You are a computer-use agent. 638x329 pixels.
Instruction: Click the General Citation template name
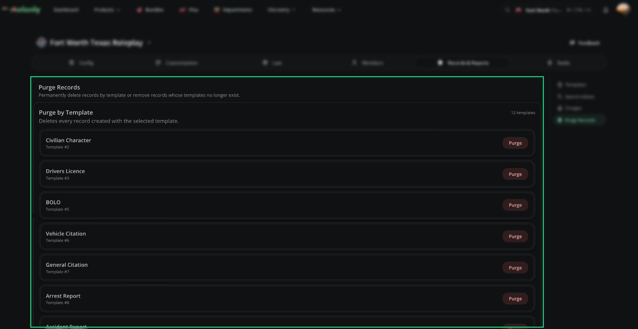[x=67, y=265]
